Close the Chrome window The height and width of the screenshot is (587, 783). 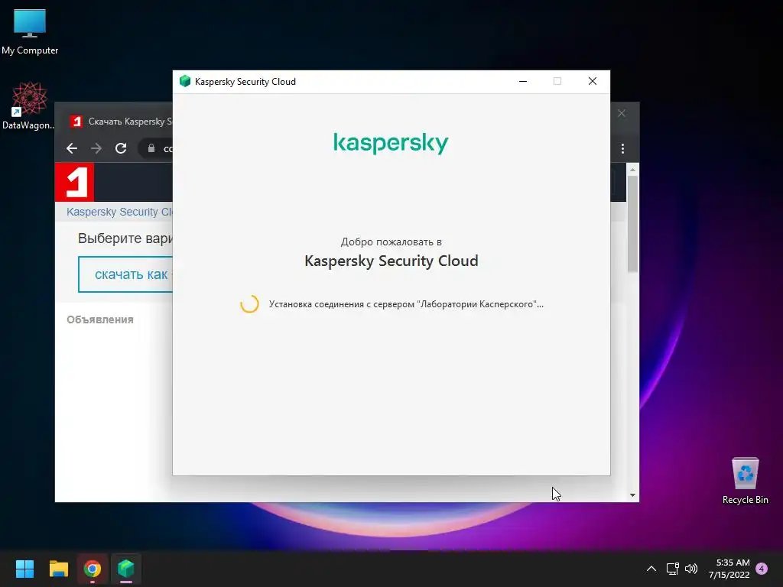(x=622, y=113)
